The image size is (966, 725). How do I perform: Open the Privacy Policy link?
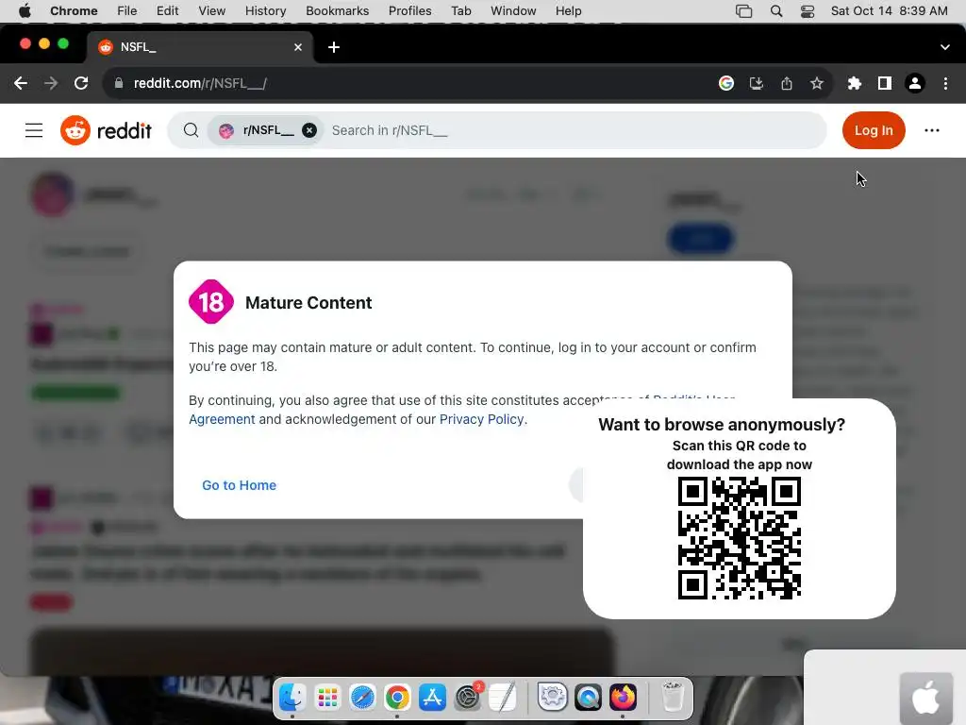[481, 419]
